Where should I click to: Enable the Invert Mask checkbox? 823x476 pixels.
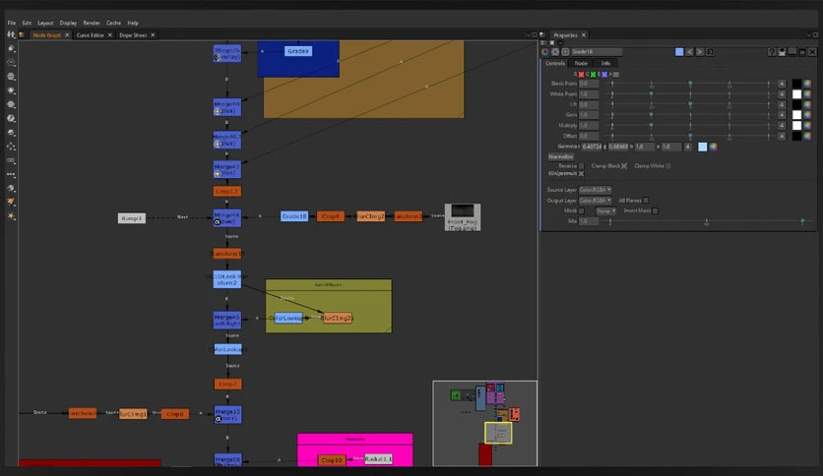(655, 210)
